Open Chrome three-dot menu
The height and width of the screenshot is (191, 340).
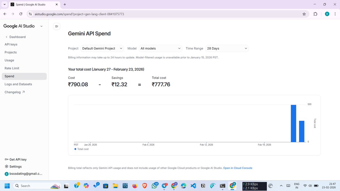click(335, 14)
